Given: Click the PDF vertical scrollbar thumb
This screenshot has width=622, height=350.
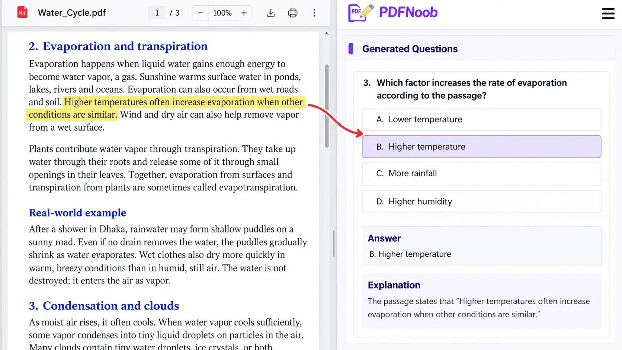Looking at the screenshot, I should (x=327, y=106).
